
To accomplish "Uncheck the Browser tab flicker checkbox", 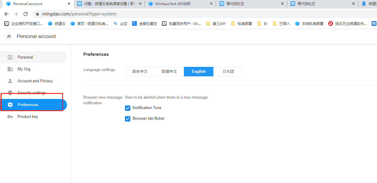I will click(128, 119).
